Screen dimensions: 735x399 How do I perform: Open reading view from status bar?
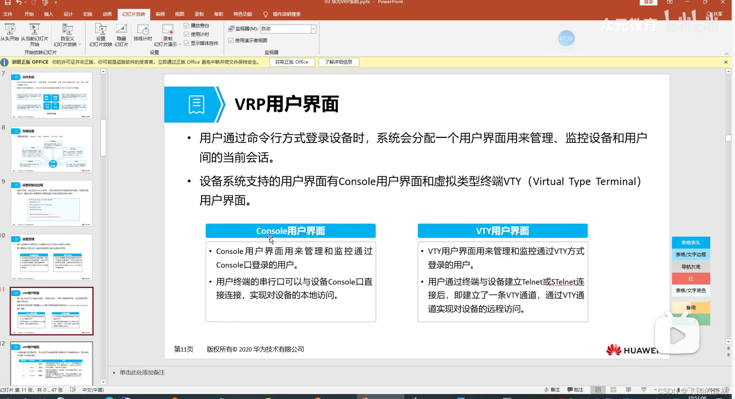(628, 389)
